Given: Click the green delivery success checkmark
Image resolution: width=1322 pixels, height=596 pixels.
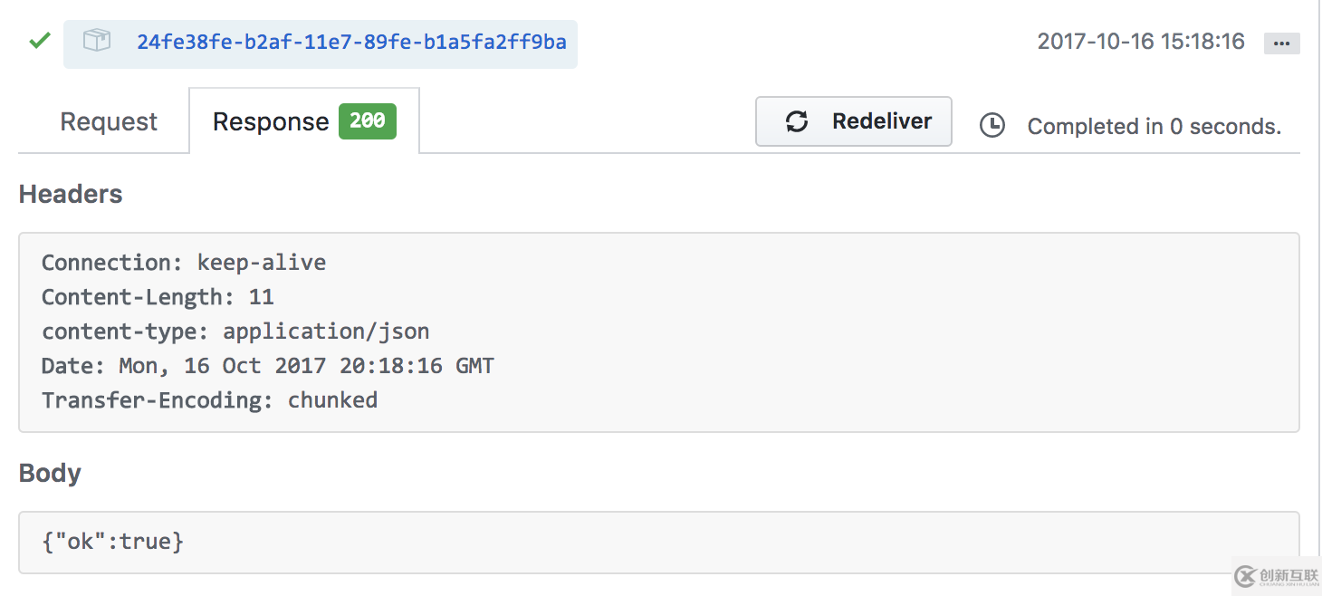Looking at the screenshot, I should coord(39,41).
